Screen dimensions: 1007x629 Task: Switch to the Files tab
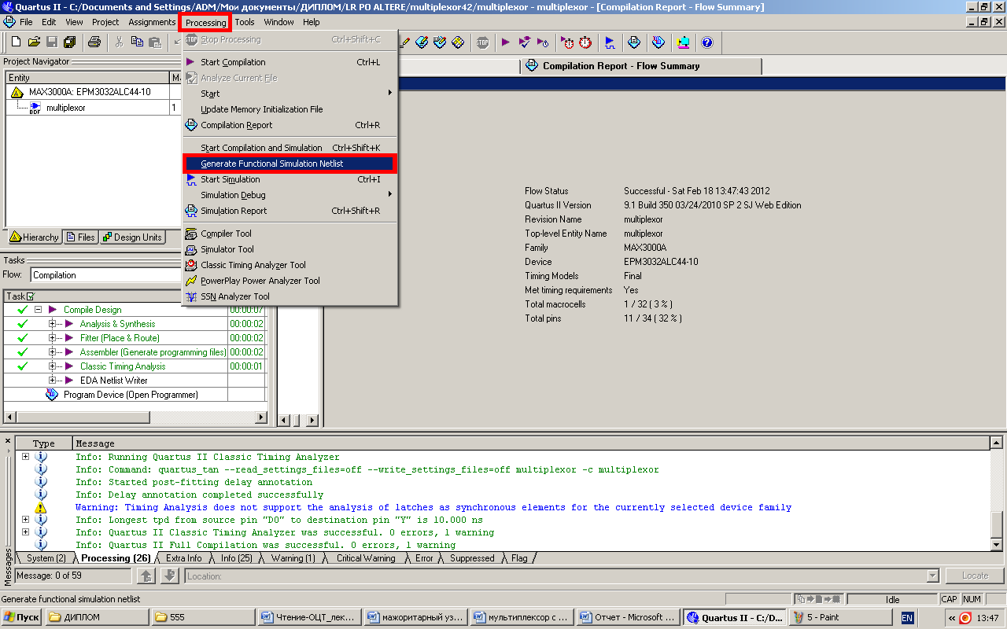[x=80, y=237]
